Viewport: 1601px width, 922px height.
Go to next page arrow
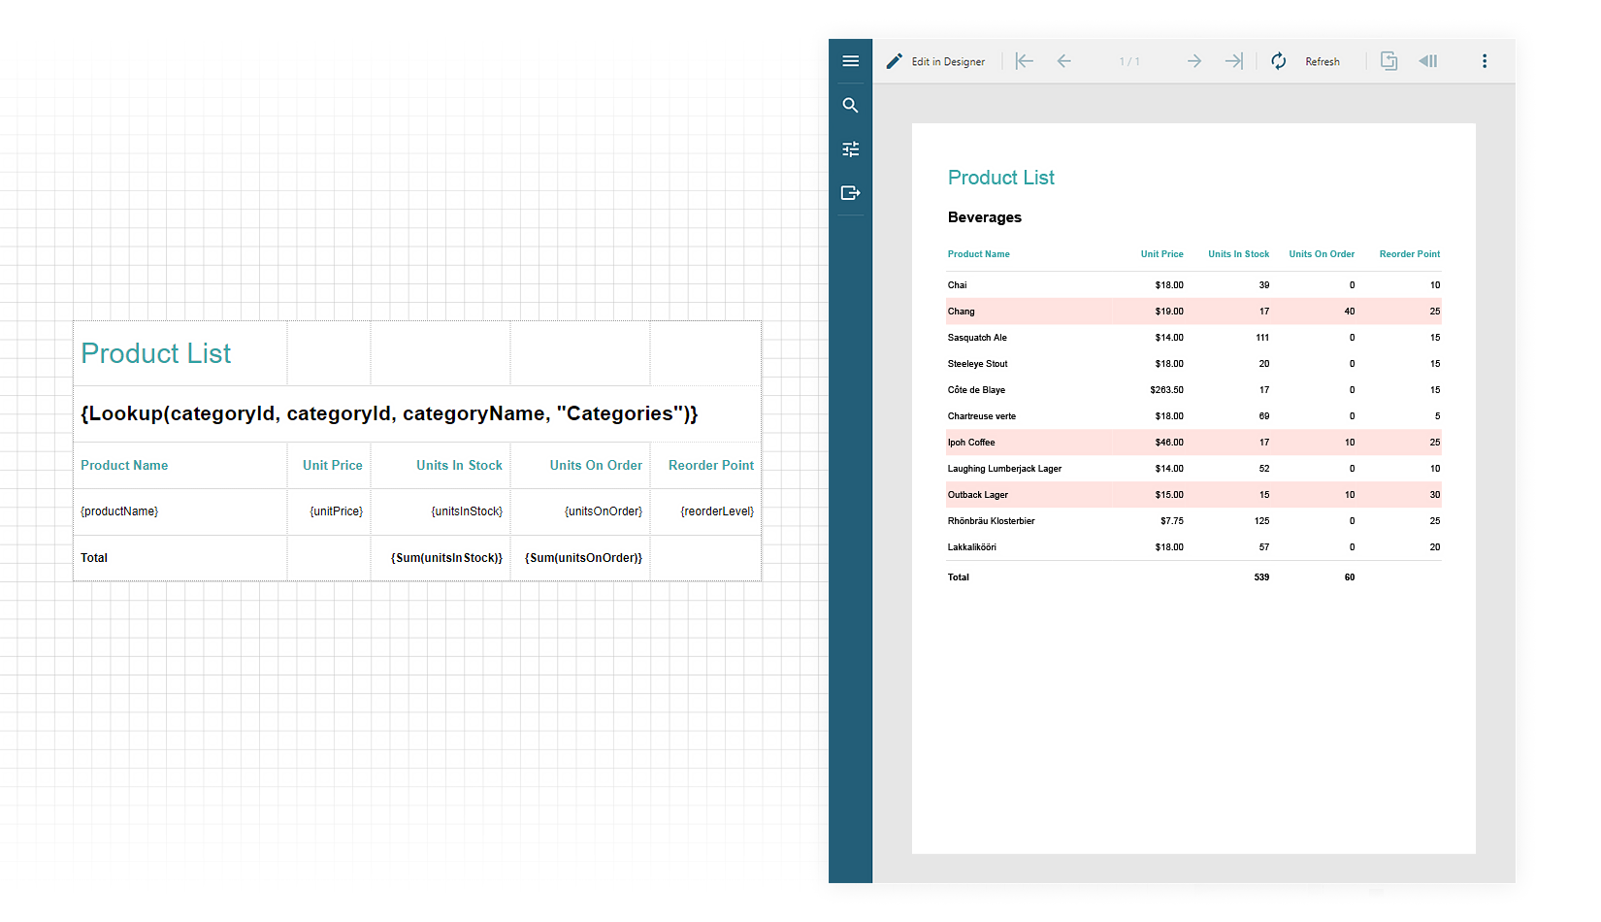pyautogui.click(x=1194, y=61)
